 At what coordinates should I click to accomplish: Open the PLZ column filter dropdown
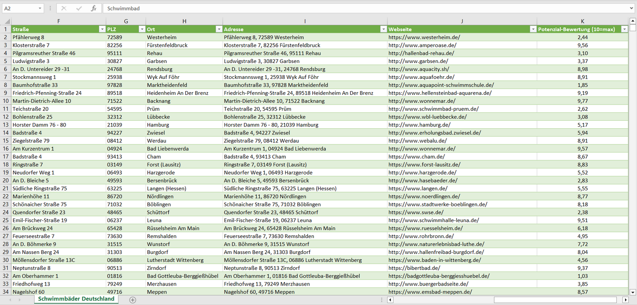tap(142, 29)
